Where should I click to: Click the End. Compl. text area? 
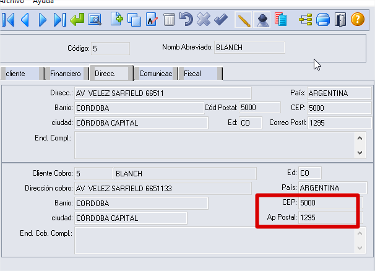(x=215, y=145)
